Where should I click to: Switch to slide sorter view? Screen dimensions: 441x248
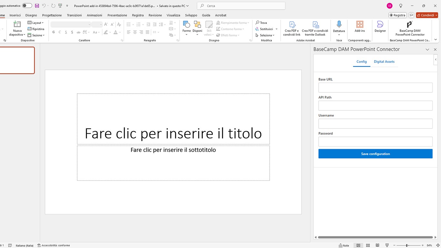pyautogui.click(x=368, y=245)
